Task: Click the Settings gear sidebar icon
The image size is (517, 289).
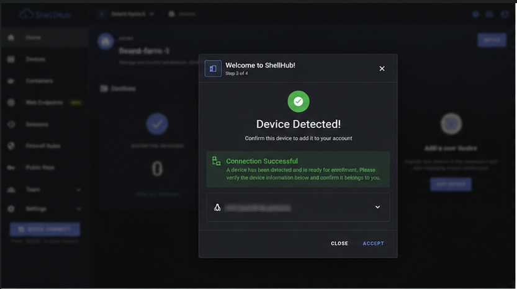Action: coord(11,209)
